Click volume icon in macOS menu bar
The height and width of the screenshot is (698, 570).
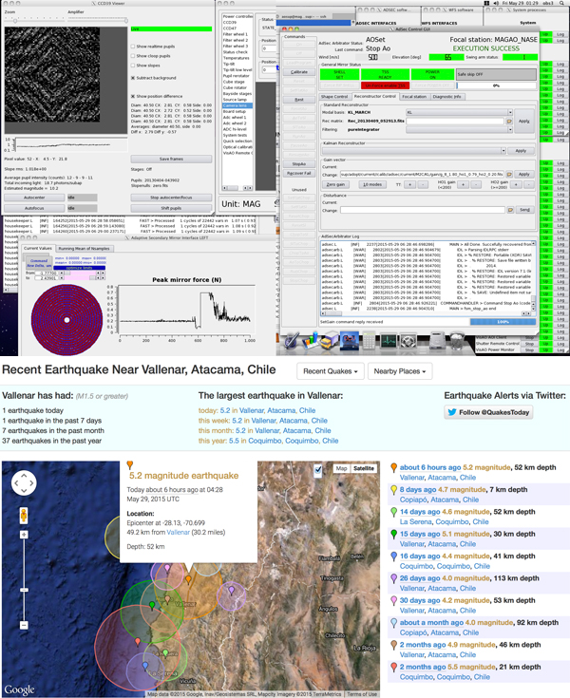tap(496, 3)
